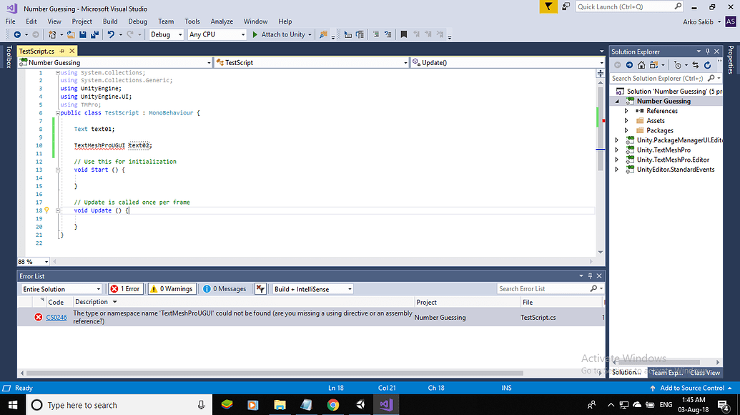The width and height of the screenshot is (740, 415).
Task: Toggle the 1 Error filter
Action: click(125, 288)
